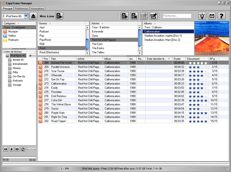Screen dimensions: 231x172
Task: Open help with the question mark
Action: point(222,16)
